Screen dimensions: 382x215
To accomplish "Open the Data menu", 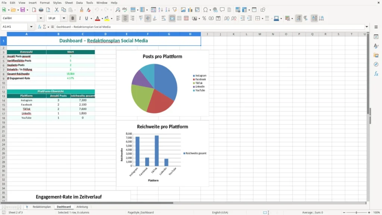I will pyautogui.click(x=79, y=3).
